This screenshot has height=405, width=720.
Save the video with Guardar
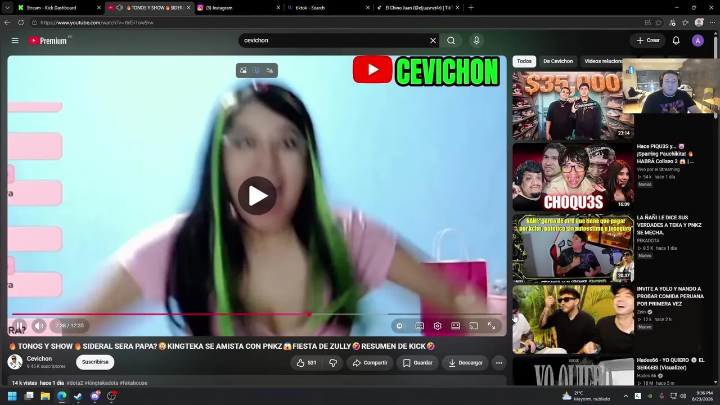[418, 363]
